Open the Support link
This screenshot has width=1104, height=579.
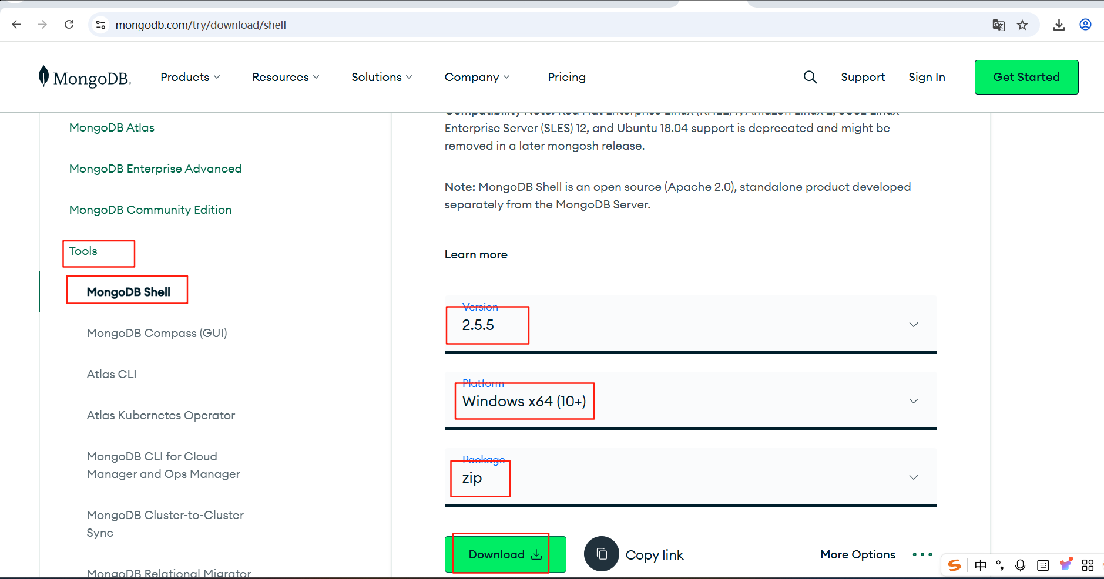[x=863, y=77]
